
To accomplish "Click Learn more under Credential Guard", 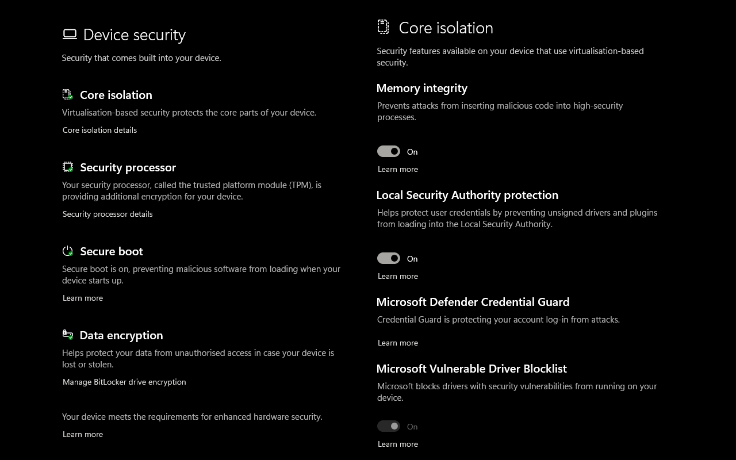I will (x=398, y=343).
